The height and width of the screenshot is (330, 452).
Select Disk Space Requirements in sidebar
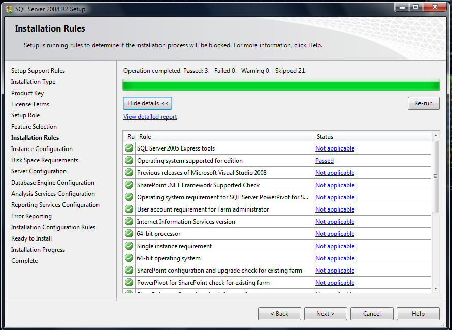point(44,160)
